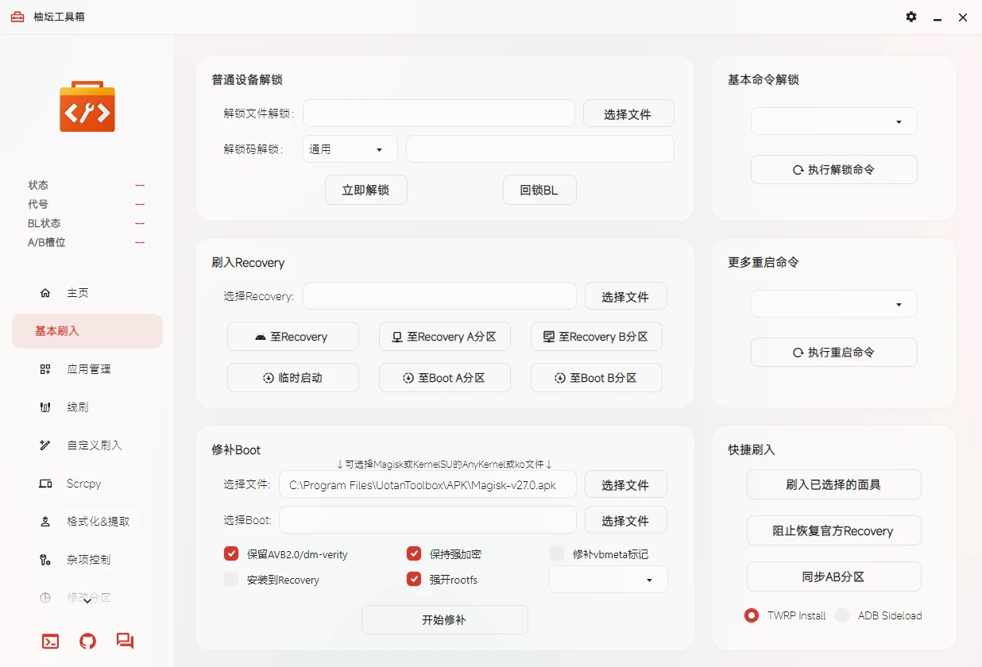
Task: Open the terminal icon in sidebar footer
Action: (50, 641)
